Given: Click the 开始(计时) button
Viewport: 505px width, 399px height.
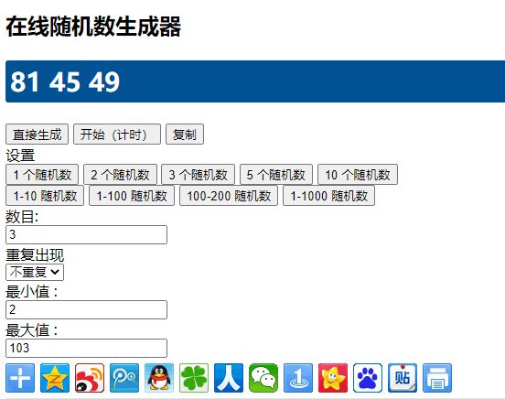Looking at the screenshot, I should tap(117, 135).
